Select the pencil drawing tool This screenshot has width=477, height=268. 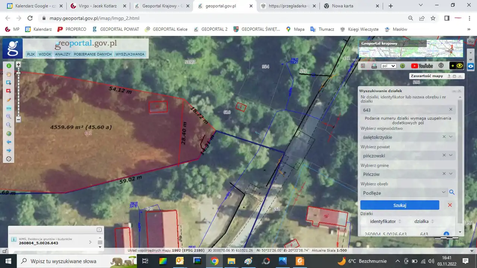click(9, 100)
